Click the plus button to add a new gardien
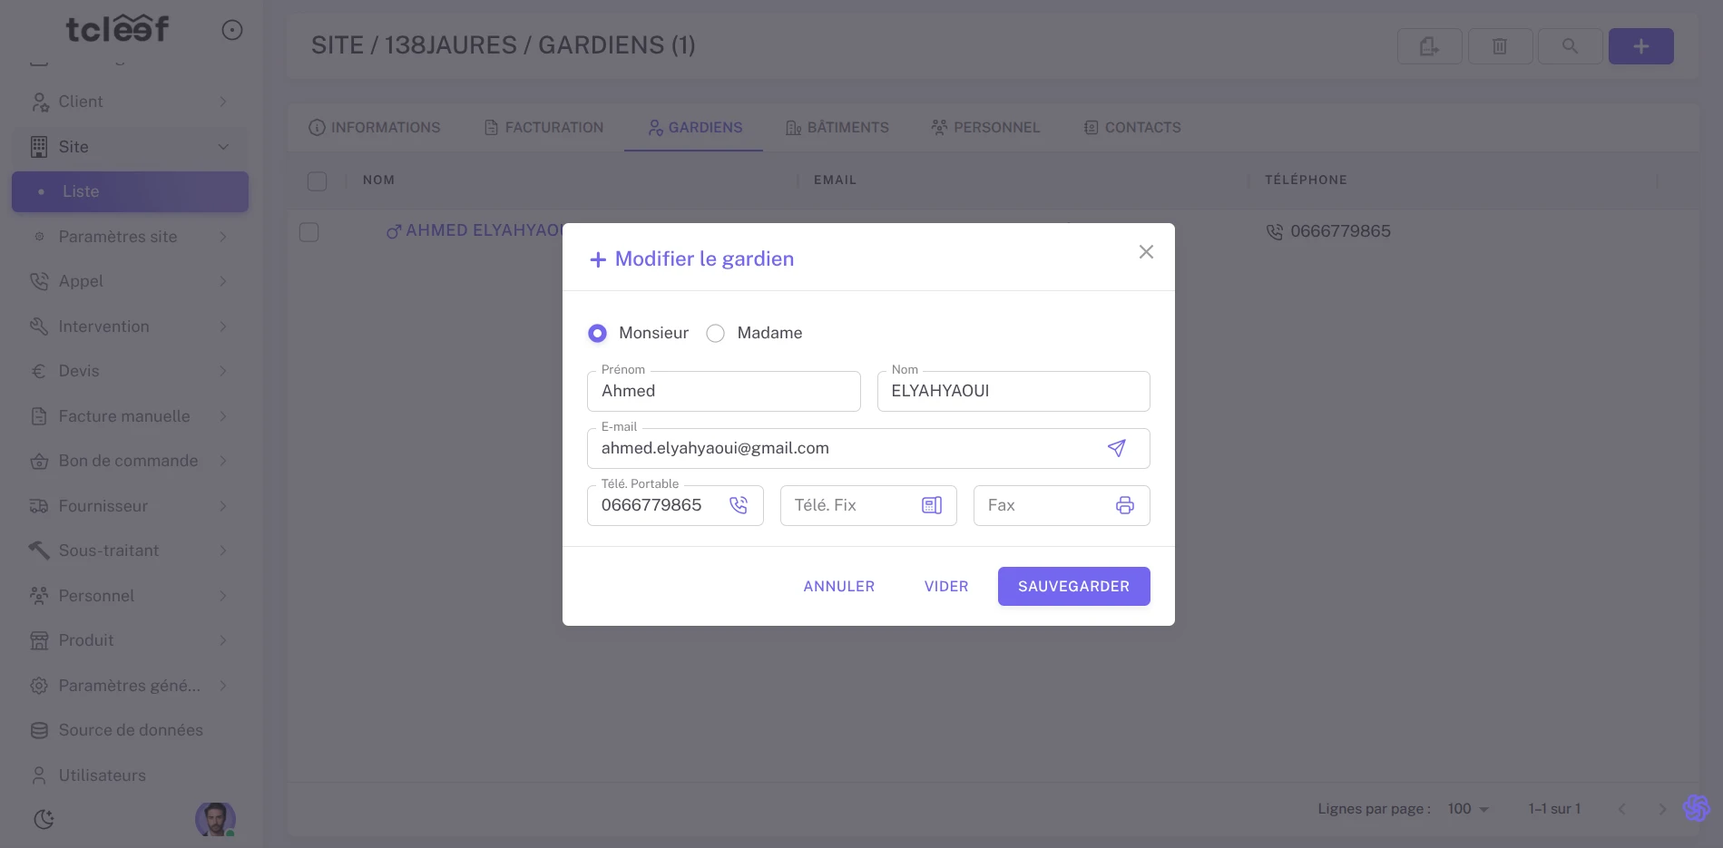The image size is (1723, 848). coord(1640,45)
